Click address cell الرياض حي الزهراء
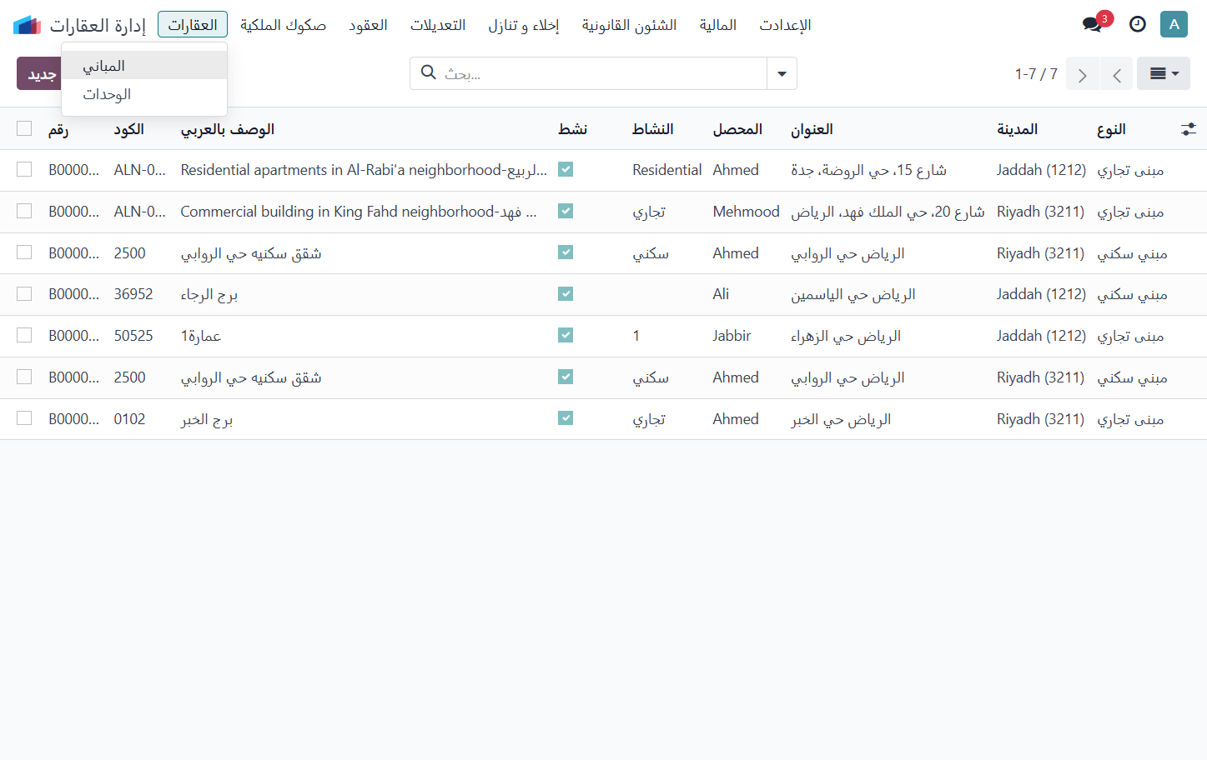This screenshot has height=760, width=1207. click(x=846, y=336)
